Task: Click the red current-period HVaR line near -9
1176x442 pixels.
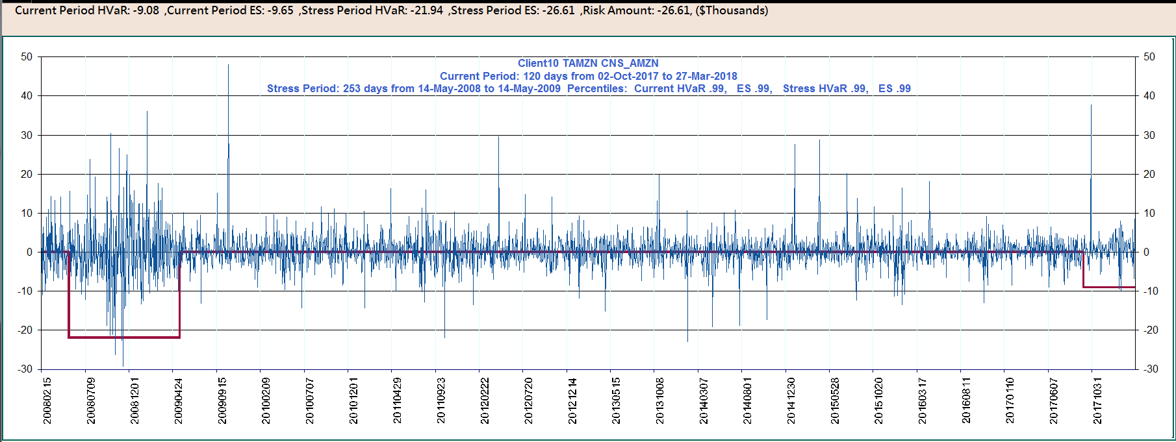Action: point(1109,287)
